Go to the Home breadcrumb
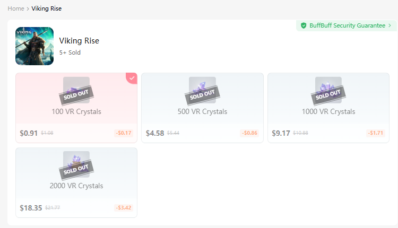This screenshot has height=228, width=398. (16, 8)
